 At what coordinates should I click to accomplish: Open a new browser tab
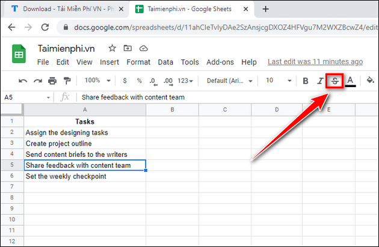coord(265,9)
